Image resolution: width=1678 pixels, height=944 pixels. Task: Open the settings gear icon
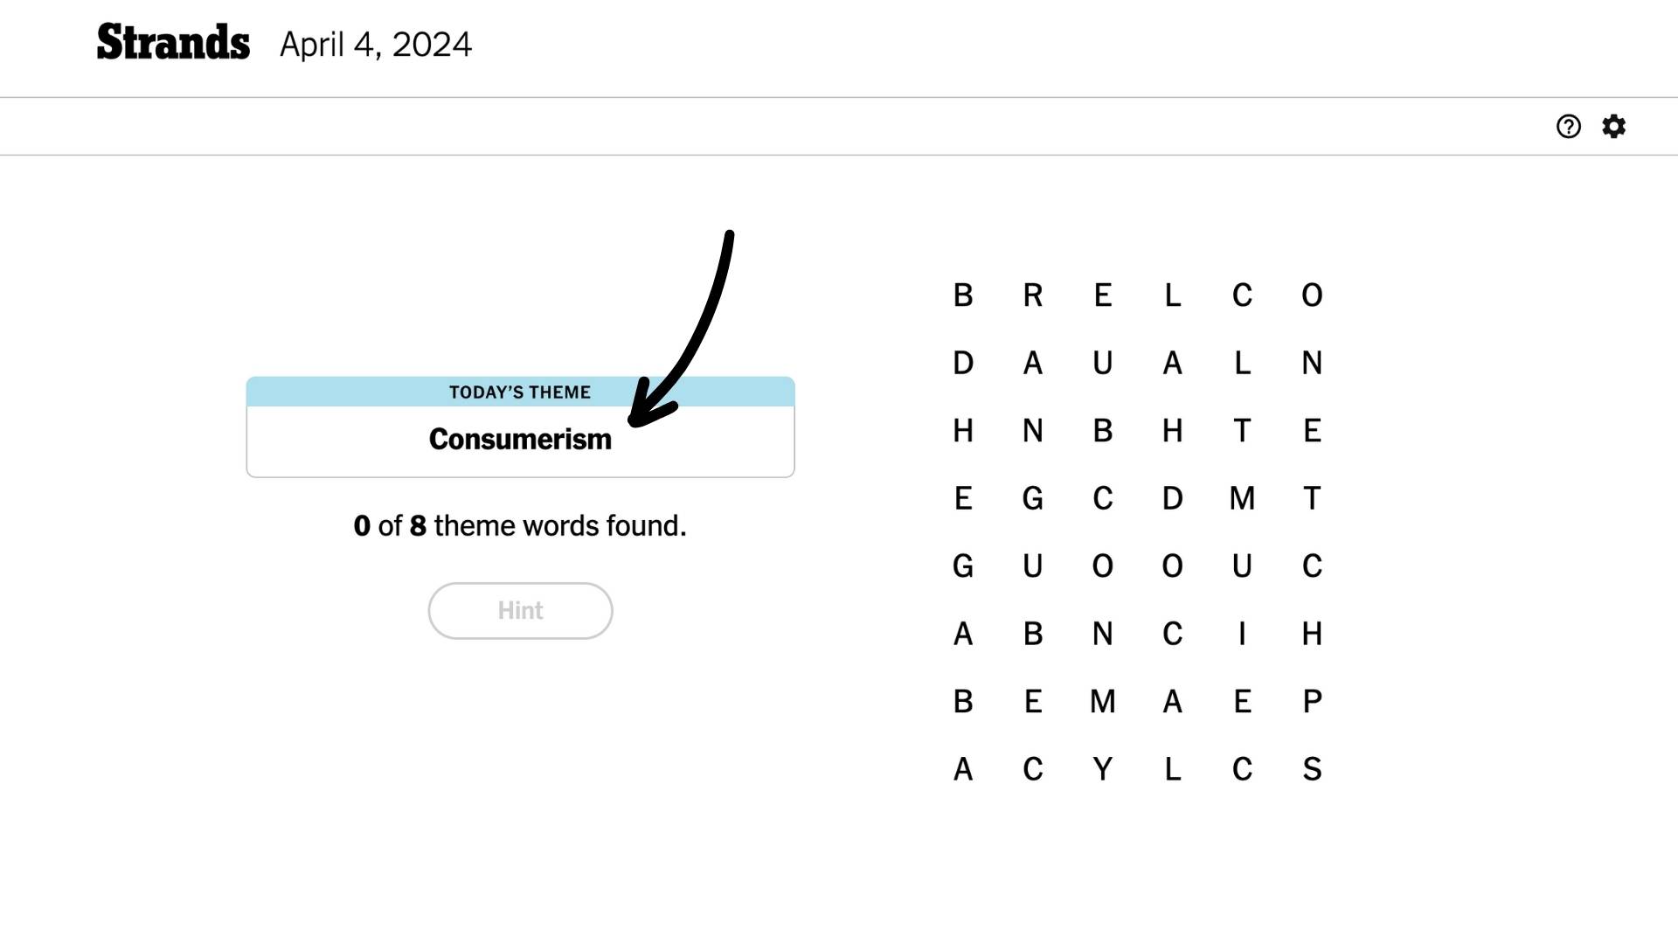pyautogui.click(x=1613, y=127)
